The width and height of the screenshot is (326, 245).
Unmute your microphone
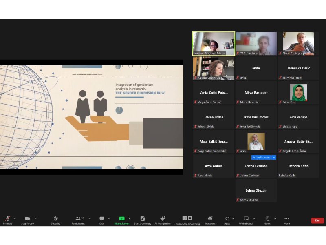click(7, 219)
